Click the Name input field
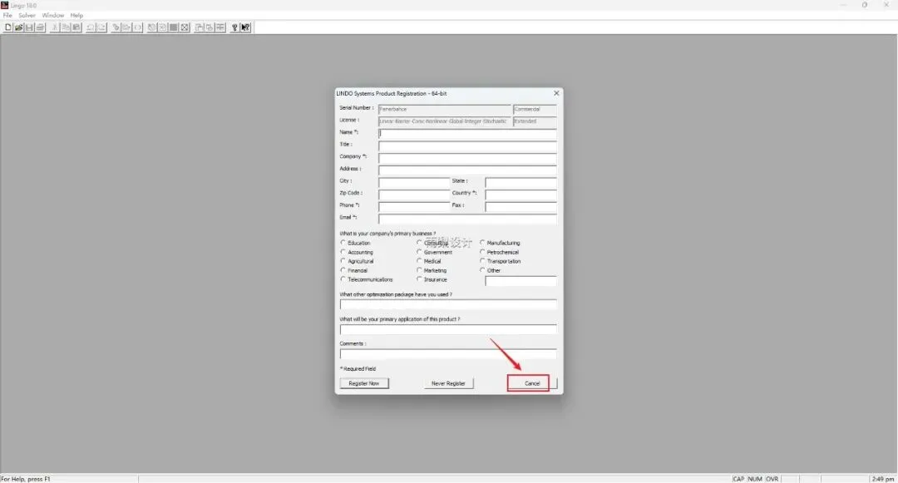Screen dimensions: 898x483 point(467,133)
